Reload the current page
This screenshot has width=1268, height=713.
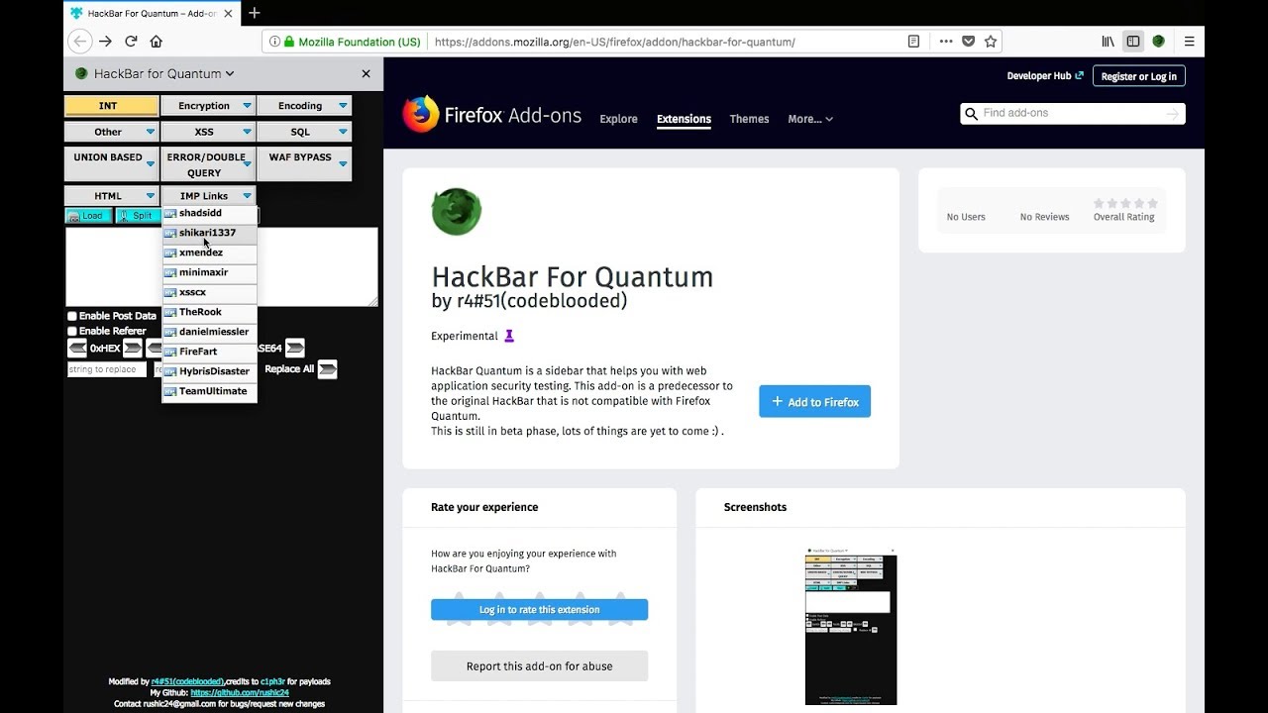click(131, 42)
